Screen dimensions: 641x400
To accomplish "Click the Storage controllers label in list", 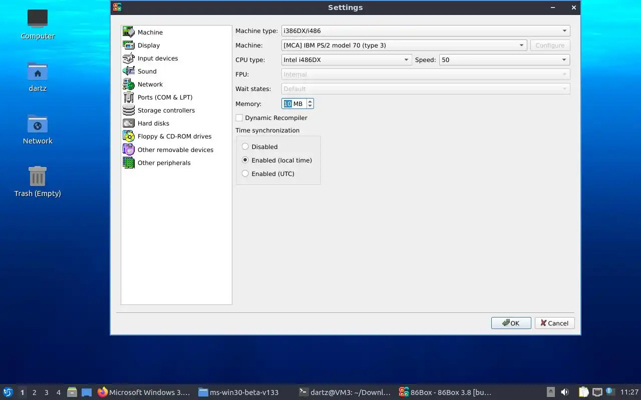I will point(166,110).
